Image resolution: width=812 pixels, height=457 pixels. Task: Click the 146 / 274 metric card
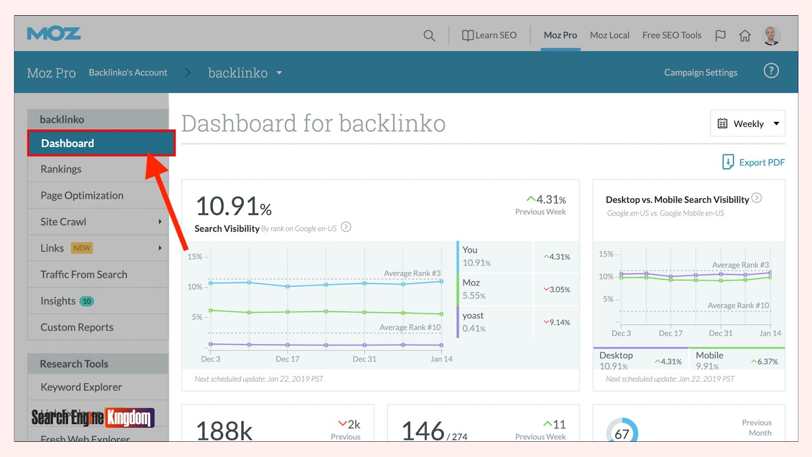point(483,423)
